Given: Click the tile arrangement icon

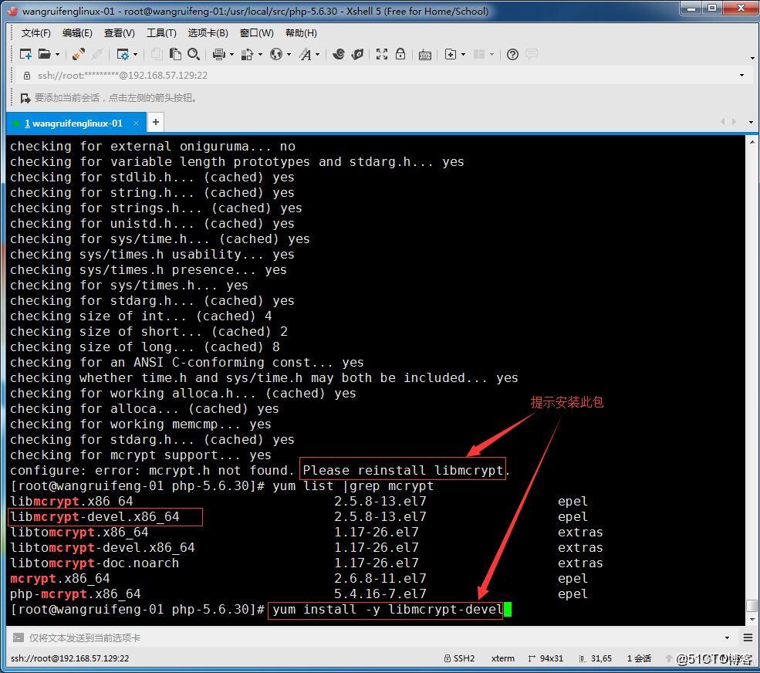Looking at the screenshot, I should (x=479, y=54).
